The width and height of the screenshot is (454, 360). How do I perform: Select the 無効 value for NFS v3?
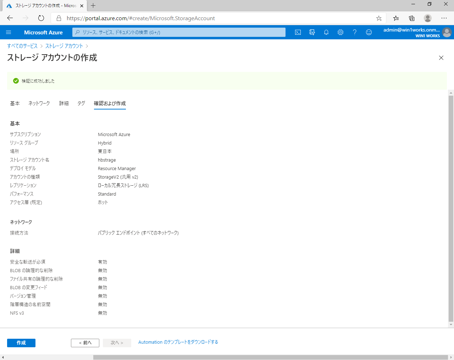tap(103, 313)
